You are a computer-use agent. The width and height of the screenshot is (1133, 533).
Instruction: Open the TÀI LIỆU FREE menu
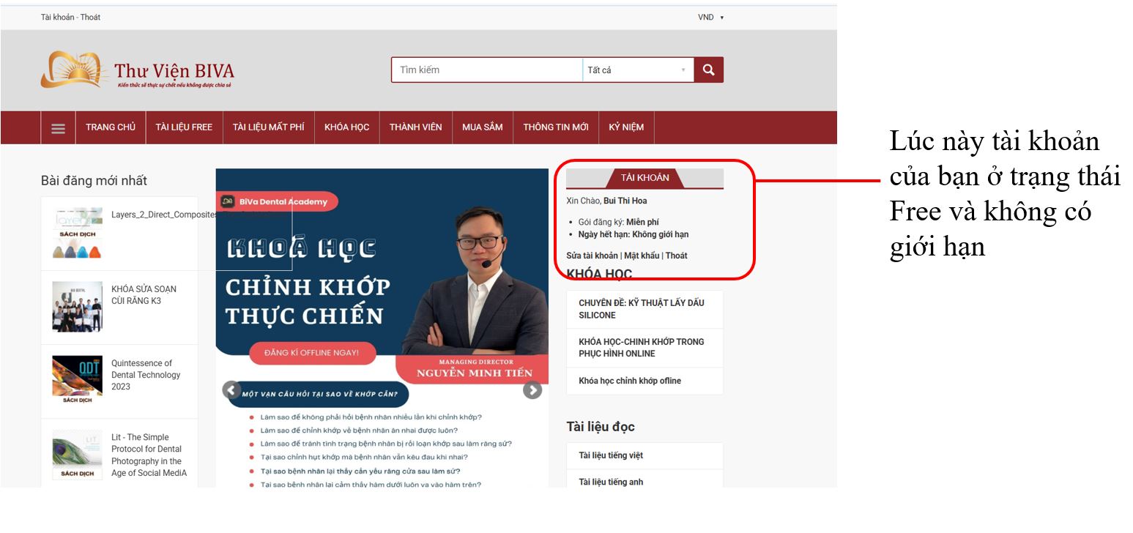(x=184, y=127)
